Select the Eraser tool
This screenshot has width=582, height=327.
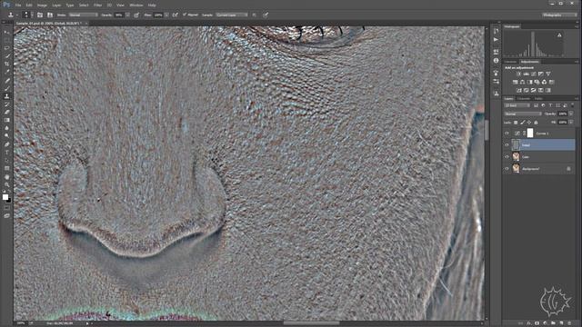[x=6, y=112]
